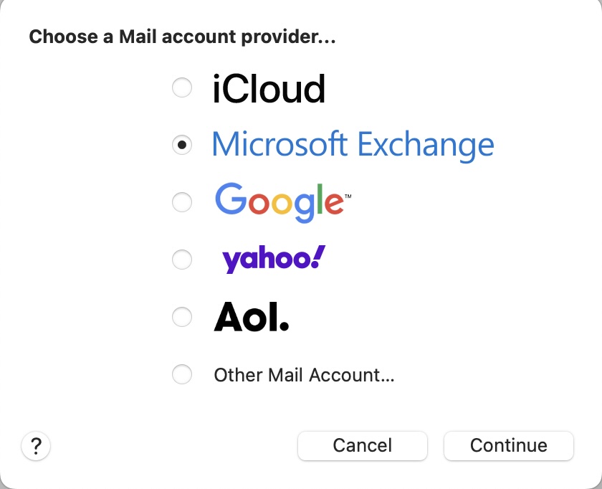602x489 pixels.
Task: Pick the Yahoo radio button
Action: click(182, 260)
